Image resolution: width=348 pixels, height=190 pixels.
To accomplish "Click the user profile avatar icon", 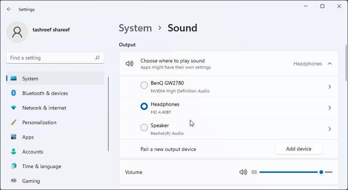I will click(17, 32).
